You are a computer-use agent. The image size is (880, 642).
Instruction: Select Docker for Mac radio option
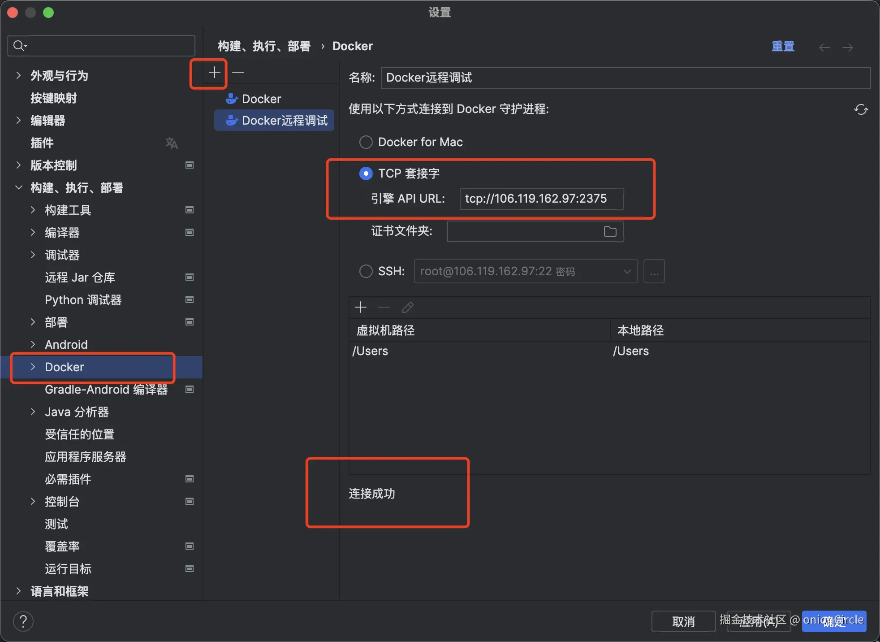[x=366, y=142]
